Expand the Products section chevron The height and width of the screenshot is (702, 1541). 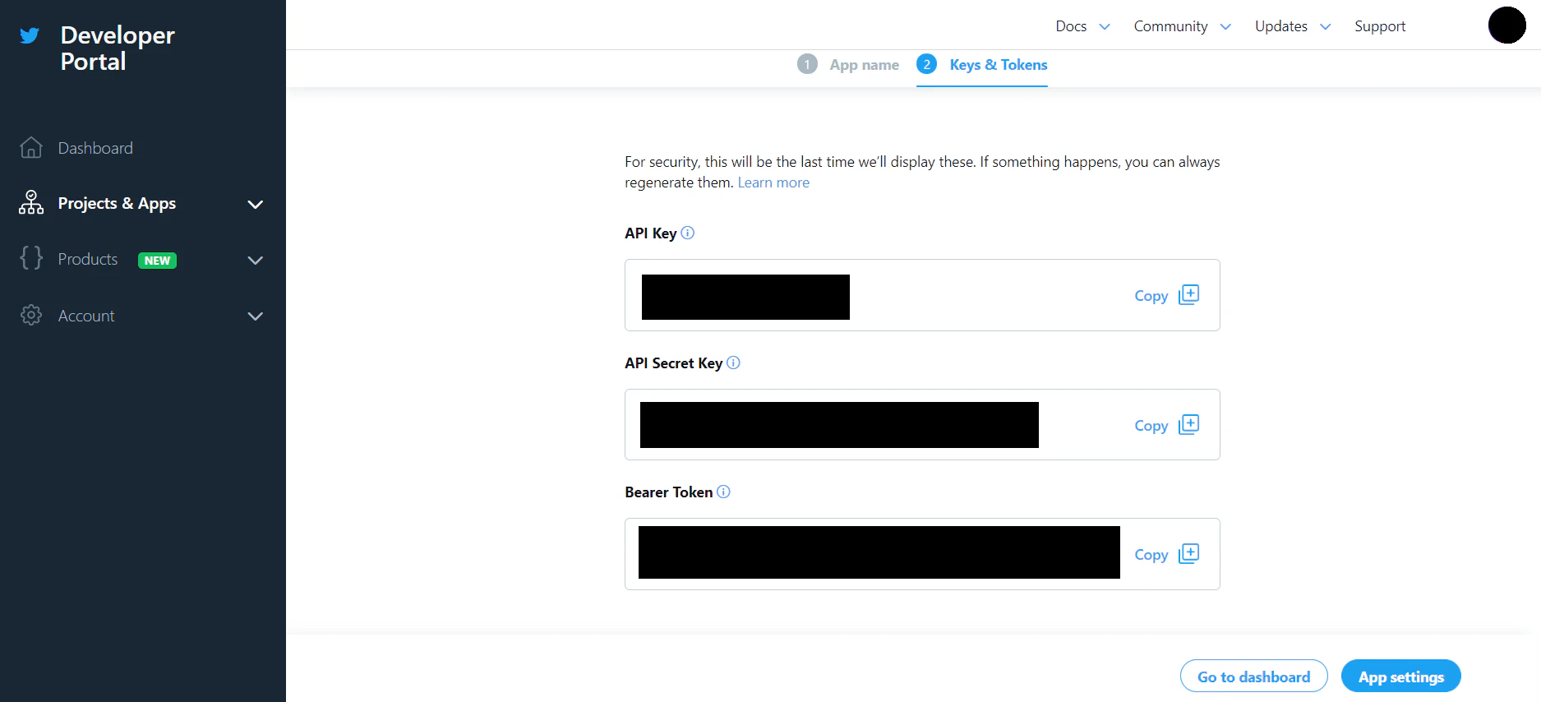tap(256, 260)
